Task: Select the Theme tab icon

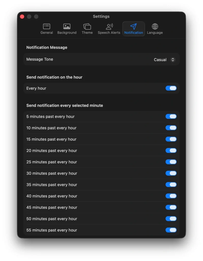Action: tap(87, 27)
